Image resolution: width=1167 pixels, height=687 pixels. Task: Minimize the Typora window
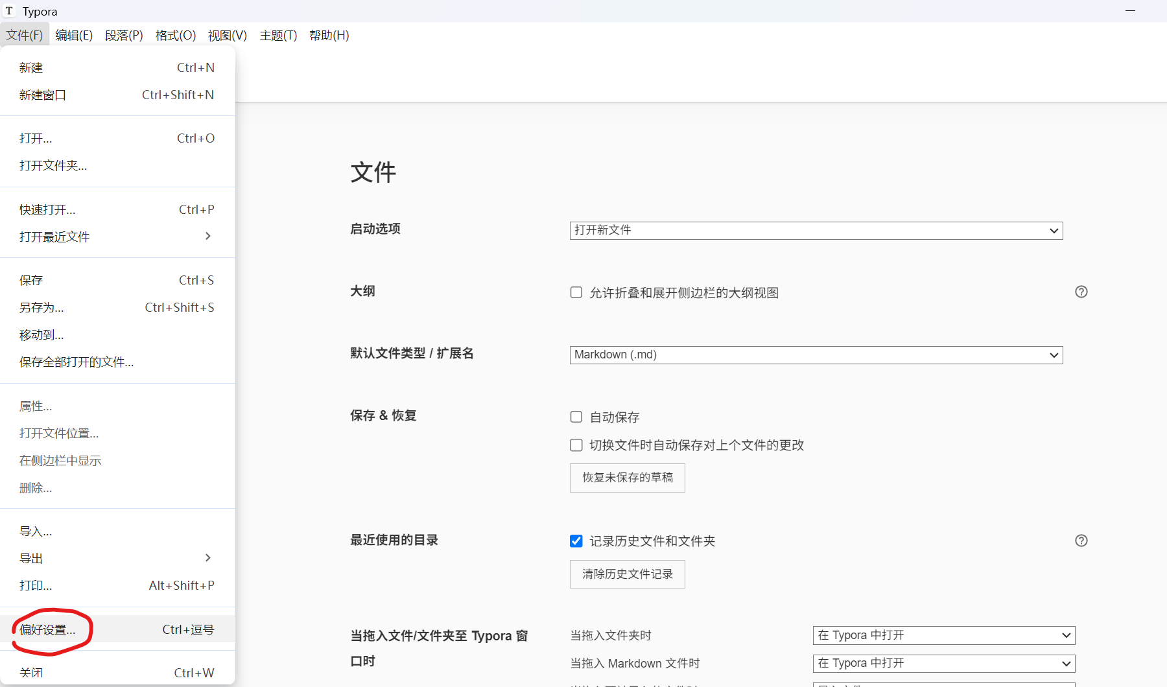[1130, 11]
